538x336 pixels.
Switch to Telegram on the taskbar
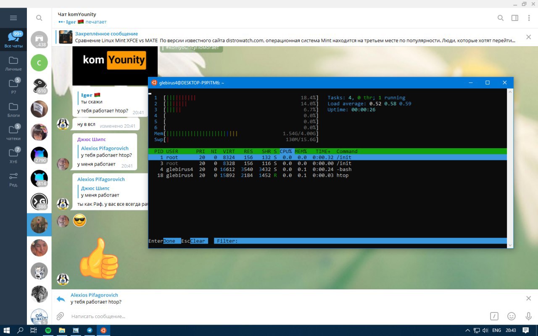point(90,331)
